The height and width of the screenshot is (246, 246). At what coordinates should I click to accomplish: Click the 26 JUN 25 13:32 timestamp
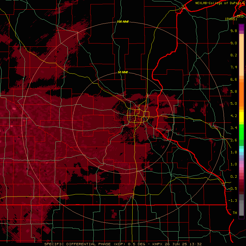point(184,244)
